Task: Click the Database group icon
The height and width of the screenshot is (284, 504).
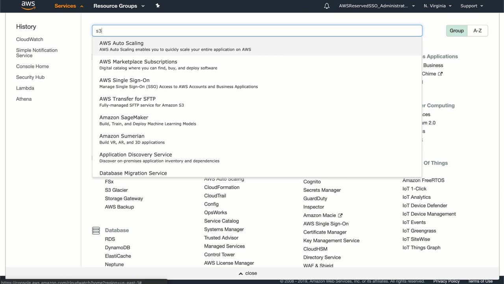Action: click(96, 230)
